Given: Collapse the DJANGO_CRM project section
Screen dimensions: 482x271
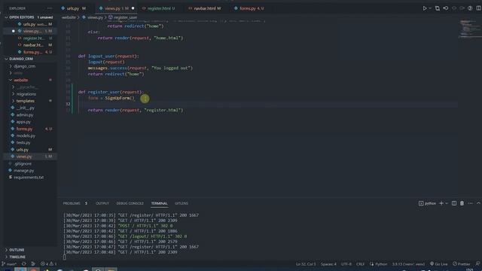Looking at the screenshot, I should click(x=21, y=59).
